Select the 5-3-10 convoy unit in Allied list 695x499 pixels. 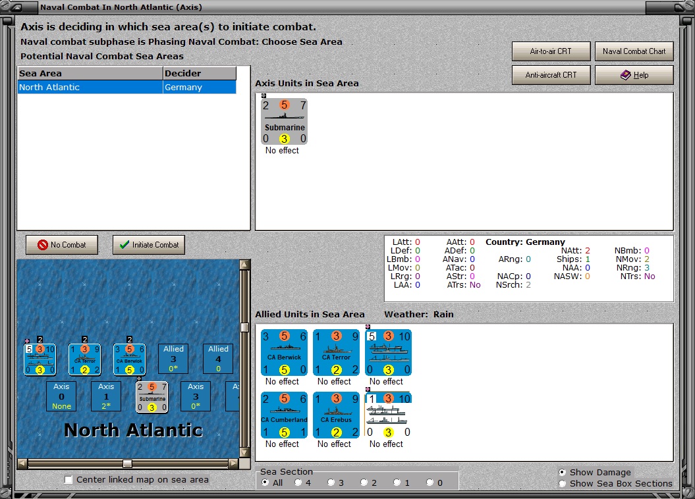click(x=388, y=352)
